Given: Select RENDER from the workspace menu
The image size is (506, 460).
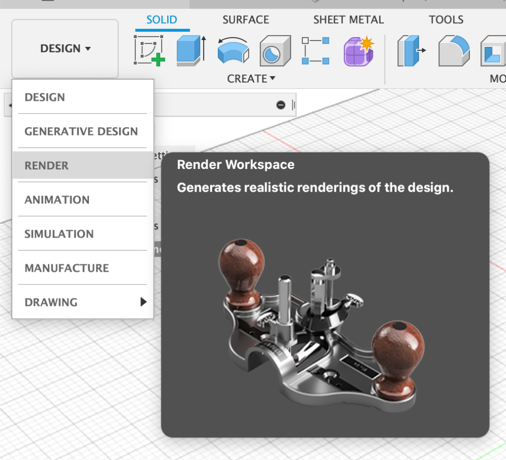Looking at the screenshot, I should [x=46, y=166].
